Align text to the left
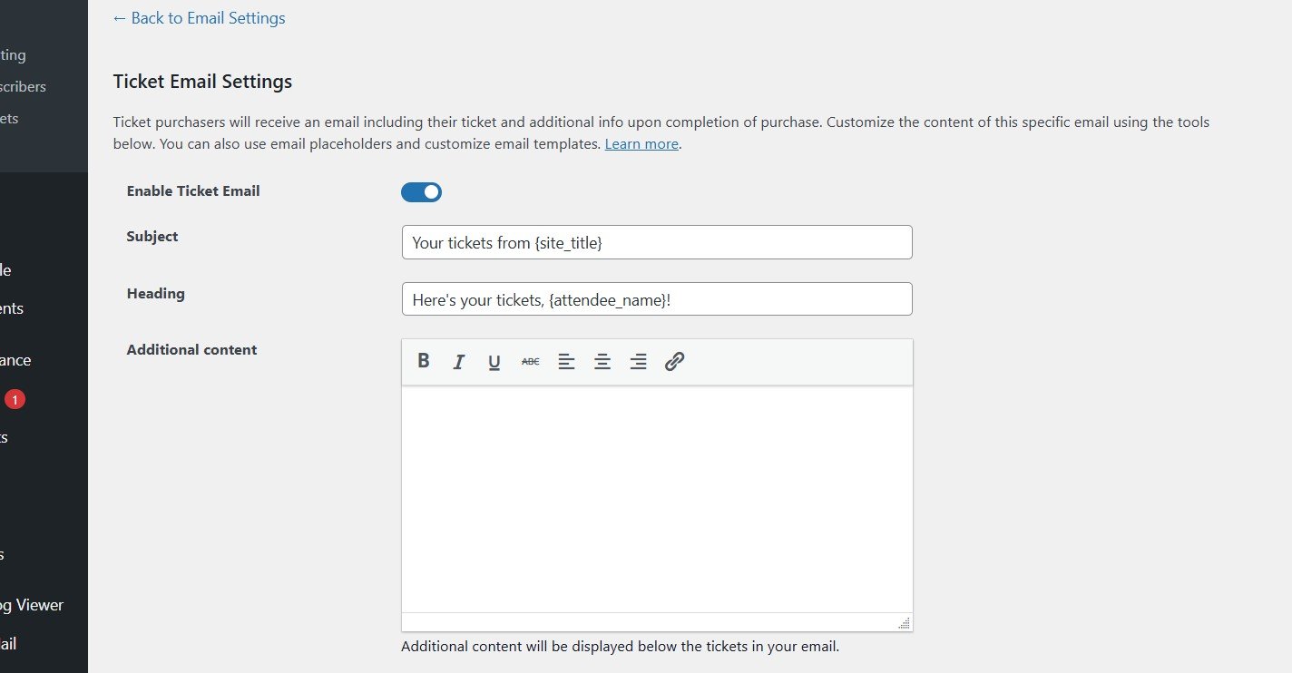This screenshot has width=1292, height=673. [x=566, y=361]
